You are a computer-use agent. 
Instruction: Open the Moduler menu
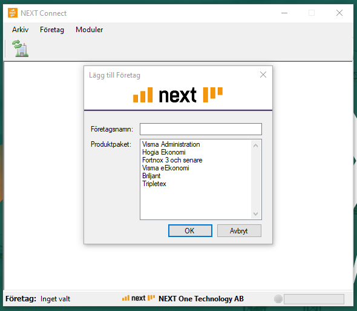pyautogui.click(x=90, y=30)
